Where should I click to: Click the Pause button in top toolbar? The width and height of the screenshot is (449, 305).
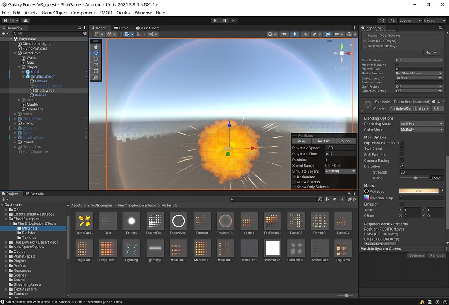[225, 21]
